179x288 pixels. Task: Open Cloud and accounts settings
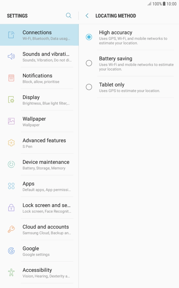coord(47,229)
